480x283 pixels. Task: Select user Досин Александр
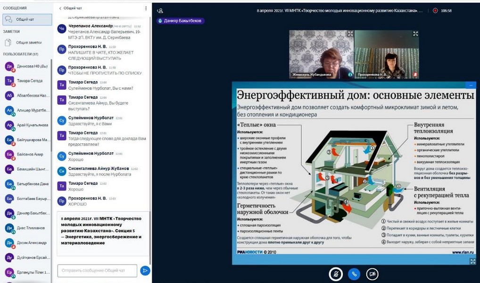(x=26, y=242)
